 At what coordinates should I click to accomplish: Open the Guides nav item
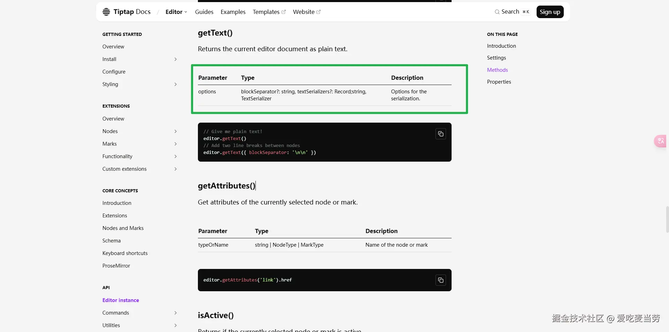tap(204, 12)
